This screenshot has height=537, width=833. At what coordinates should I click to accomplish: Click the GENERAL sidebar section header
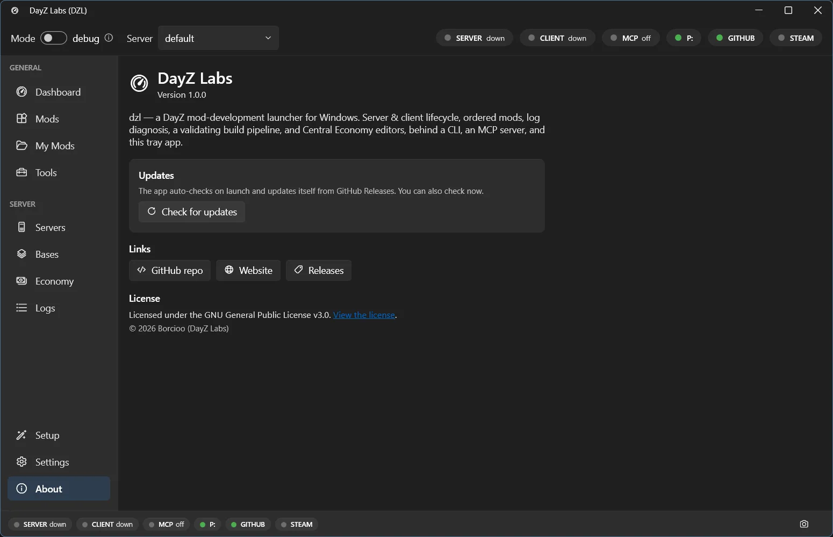click(x=25, y=68)
